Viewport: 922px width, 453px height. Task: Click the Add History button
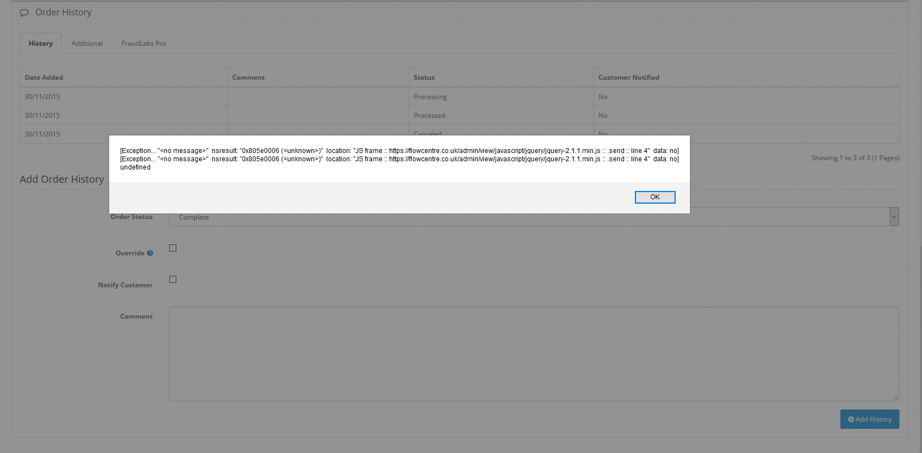[870, 419]
